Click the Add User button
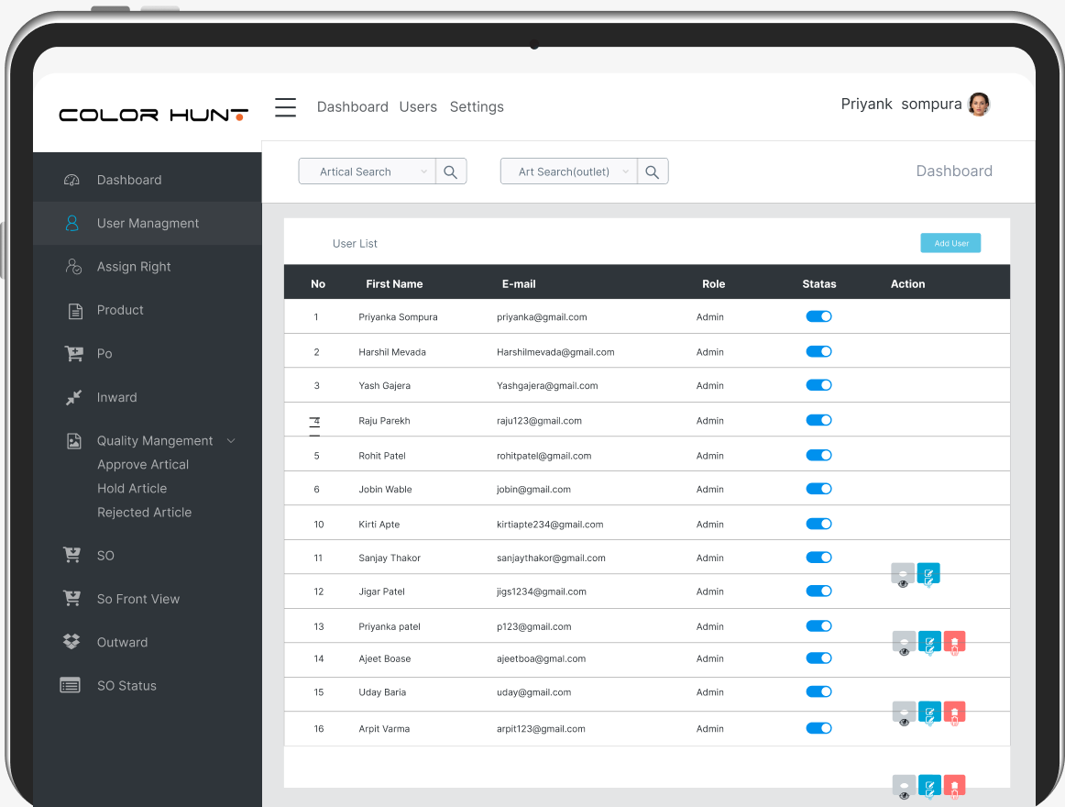This screenshot has width=1065, height=807. click(x=950, y=243)
